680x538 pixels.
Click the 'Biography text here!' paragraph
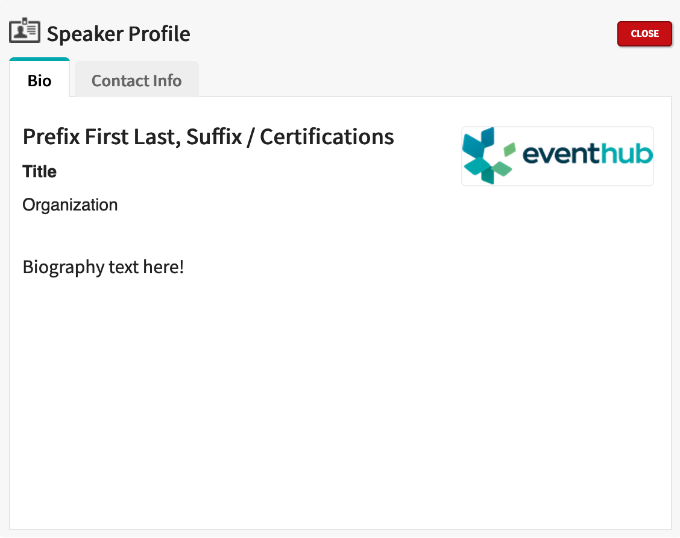(103, 267)
